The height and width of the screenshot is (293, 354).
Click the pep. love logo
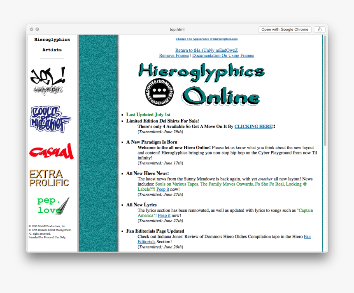[53, 205]
